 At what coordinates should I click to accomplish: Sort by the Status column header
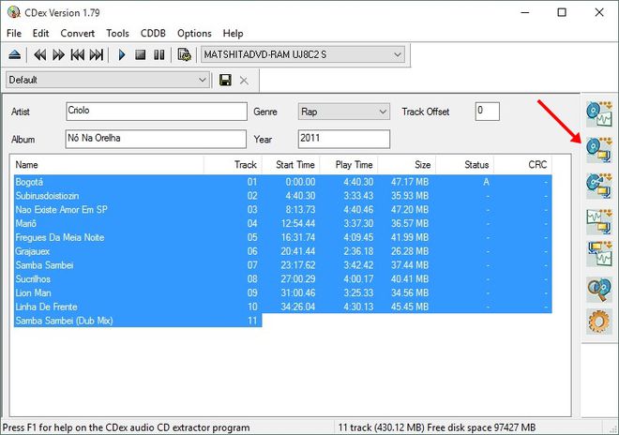tap(465, 165)
